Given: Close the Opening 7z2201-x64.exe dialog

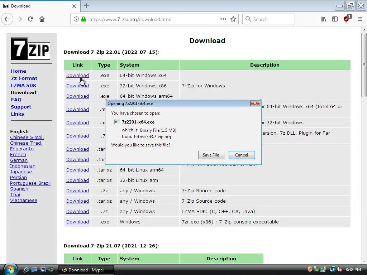Looking at the screenshot, I should tap(255, 103).
